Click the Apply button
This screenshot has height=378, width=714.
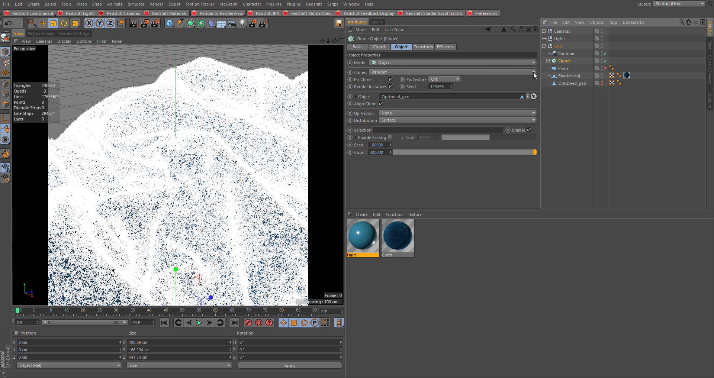pos(290,366)
